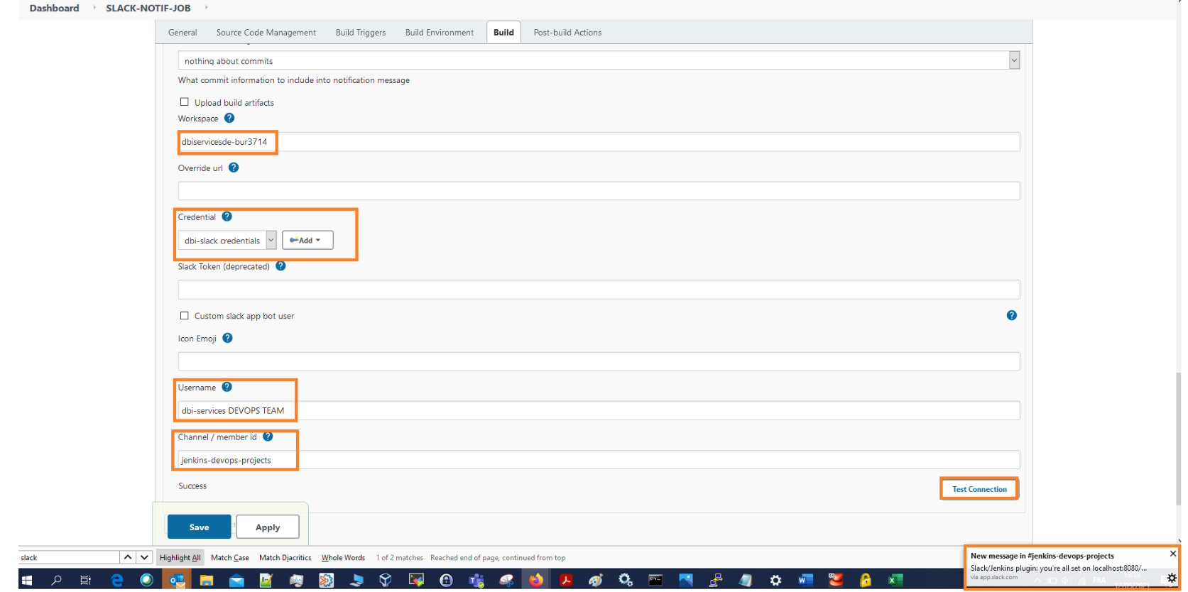Open the Build Triggers tab

point(361,33)
